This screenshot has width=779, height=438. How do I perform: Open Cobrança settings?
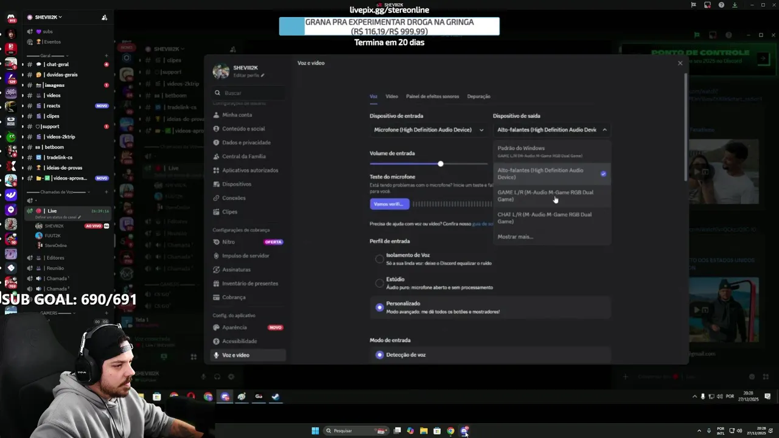coord(249,297)
